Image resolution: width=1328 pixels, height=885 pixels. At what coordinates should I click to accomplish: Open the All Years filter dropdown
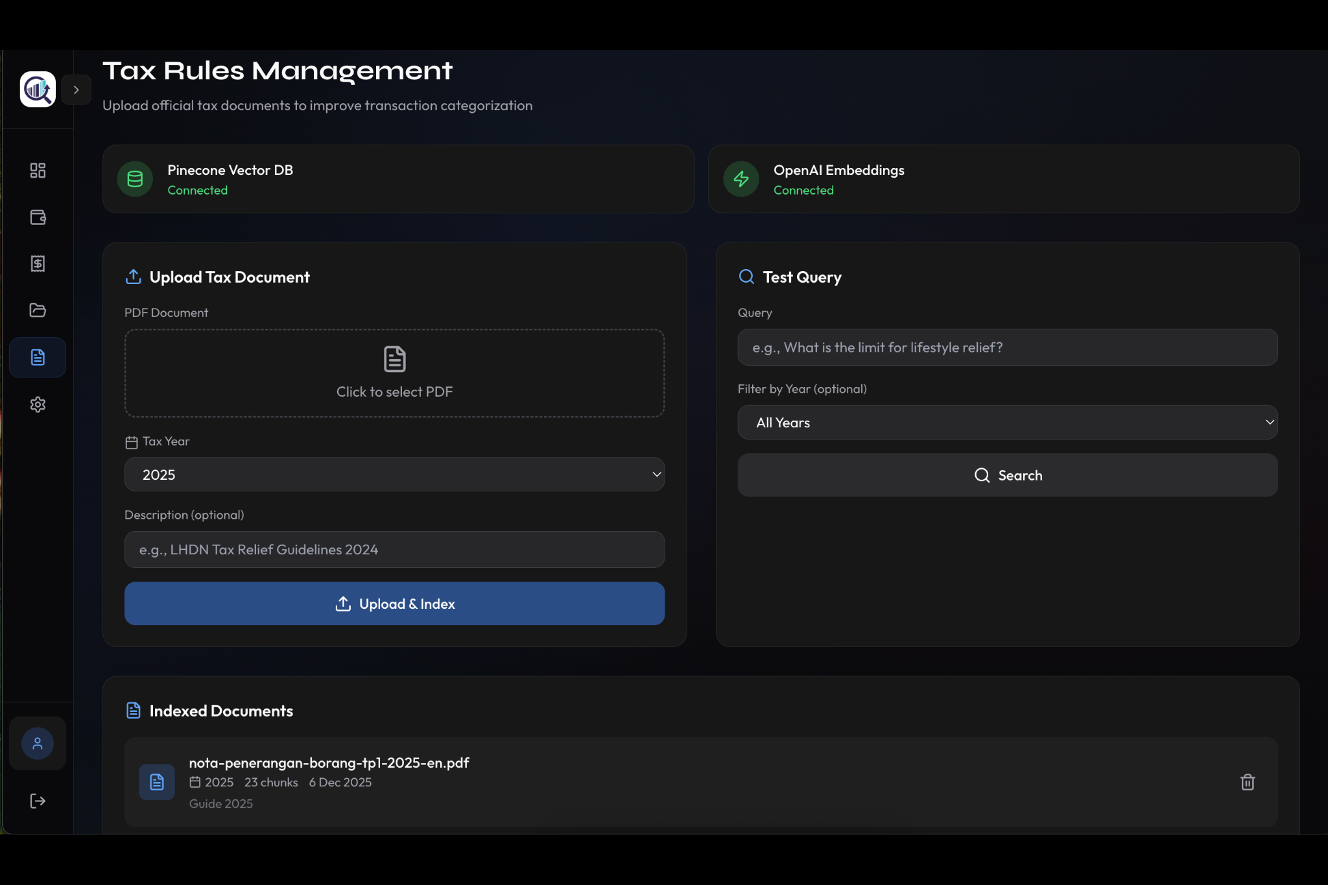[1007, 423]
